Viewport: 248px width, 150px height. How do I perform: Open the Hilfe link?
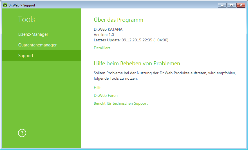98,88
